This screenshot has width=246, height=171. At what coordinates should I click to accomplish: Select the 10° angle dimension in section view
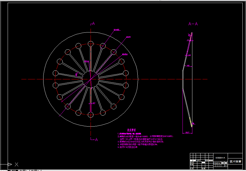[188, 65]
